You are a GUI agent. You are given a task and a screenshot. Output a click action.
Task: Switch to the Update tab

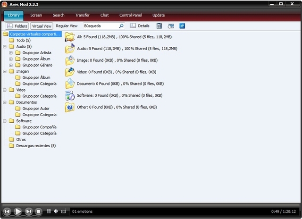pyautogui.click(x=159, y=15)
